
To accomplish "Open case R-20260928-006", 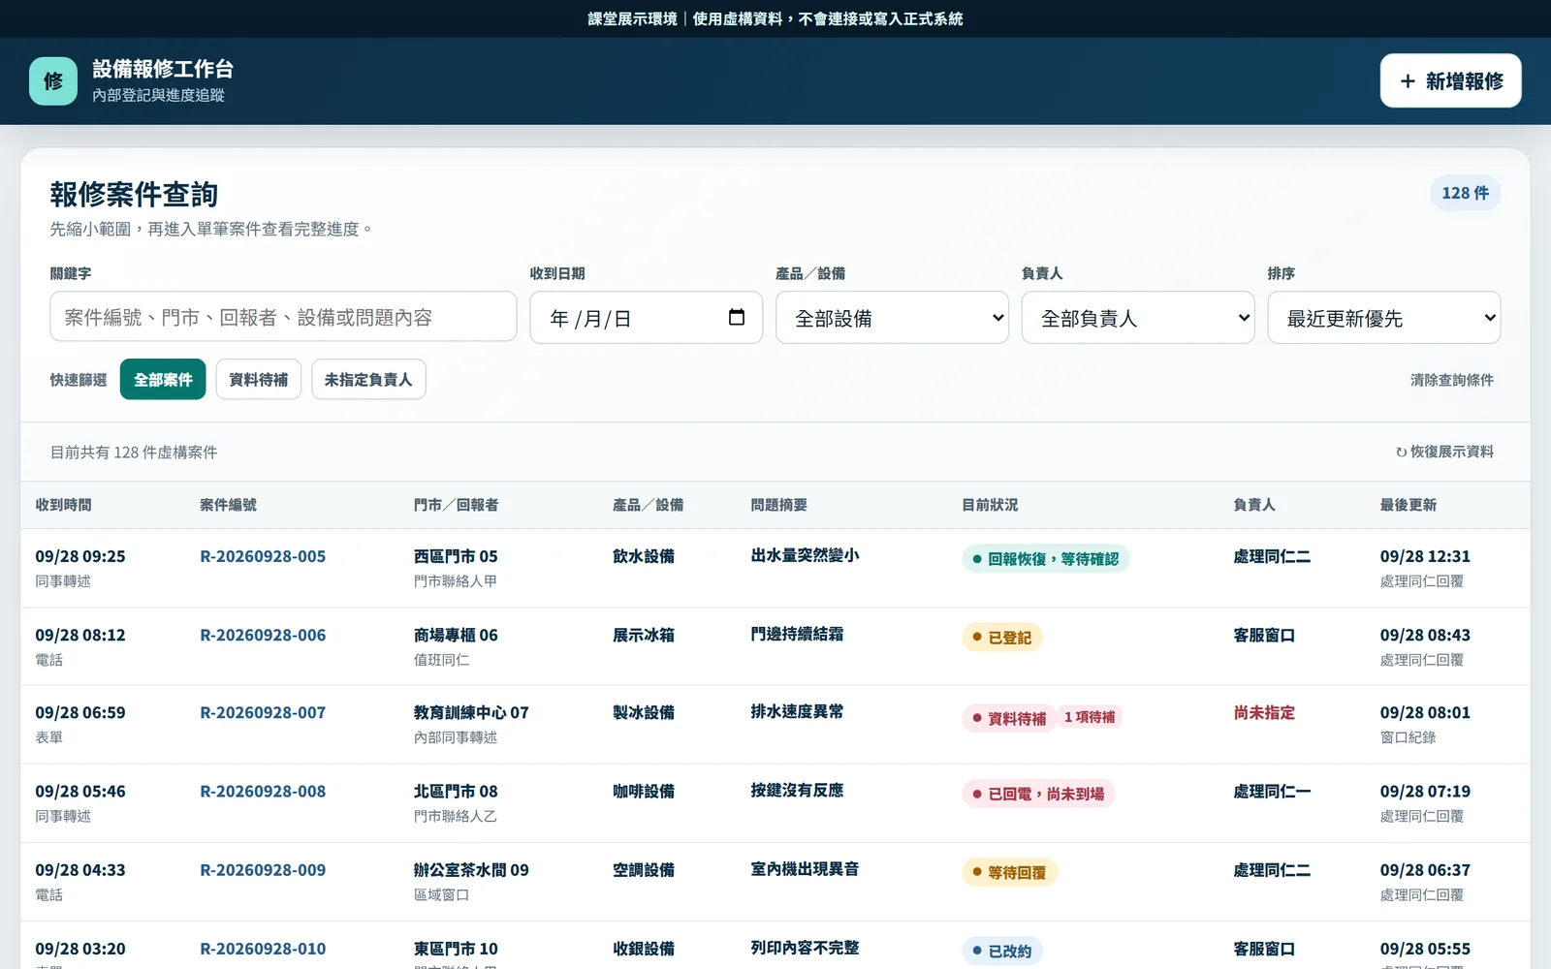I will [263, 635].
